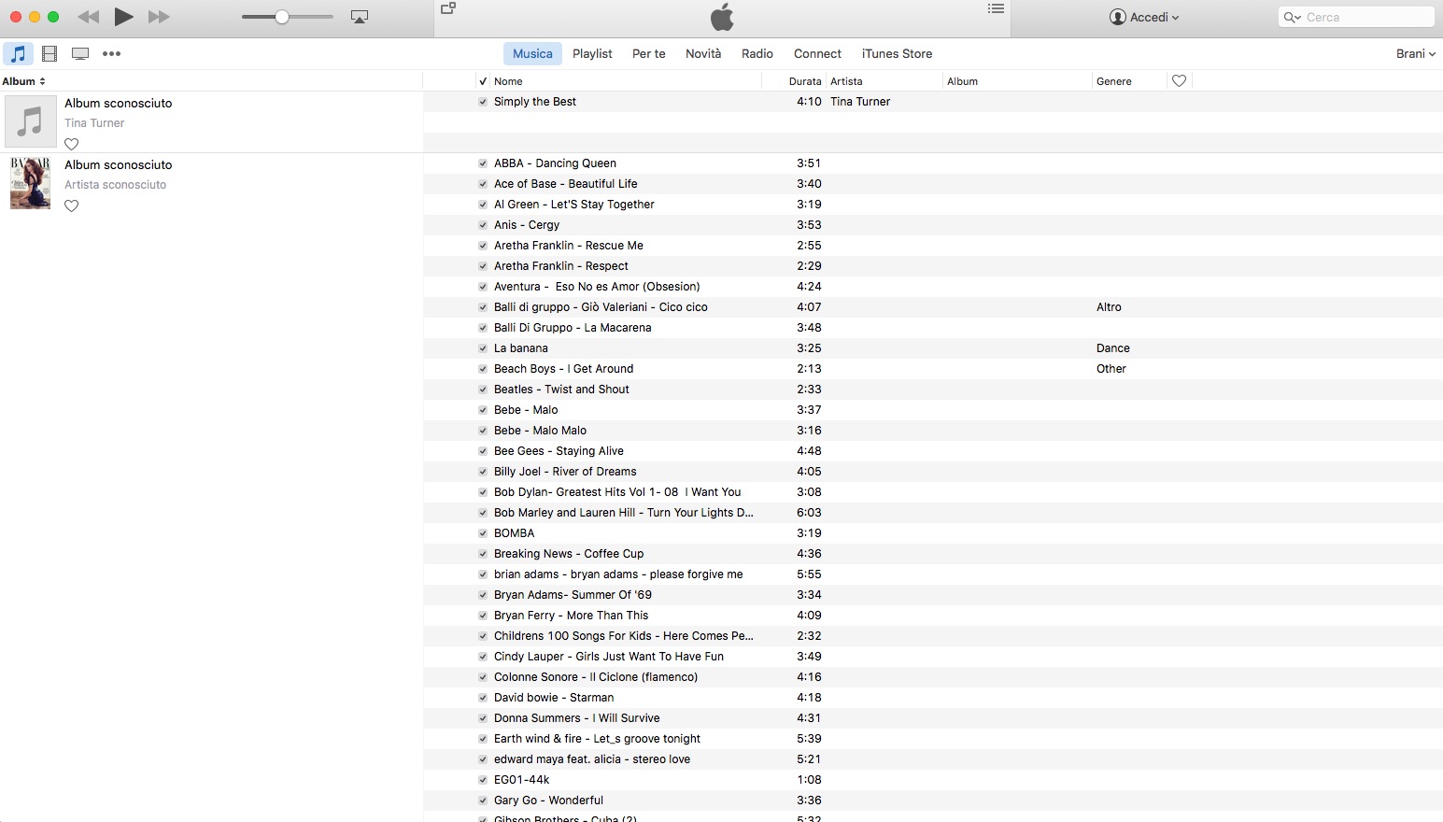Love the Tina Turner album heart
Viewport: 1443px width, 822px height.
pyautogui.click(x=71, y=144)
